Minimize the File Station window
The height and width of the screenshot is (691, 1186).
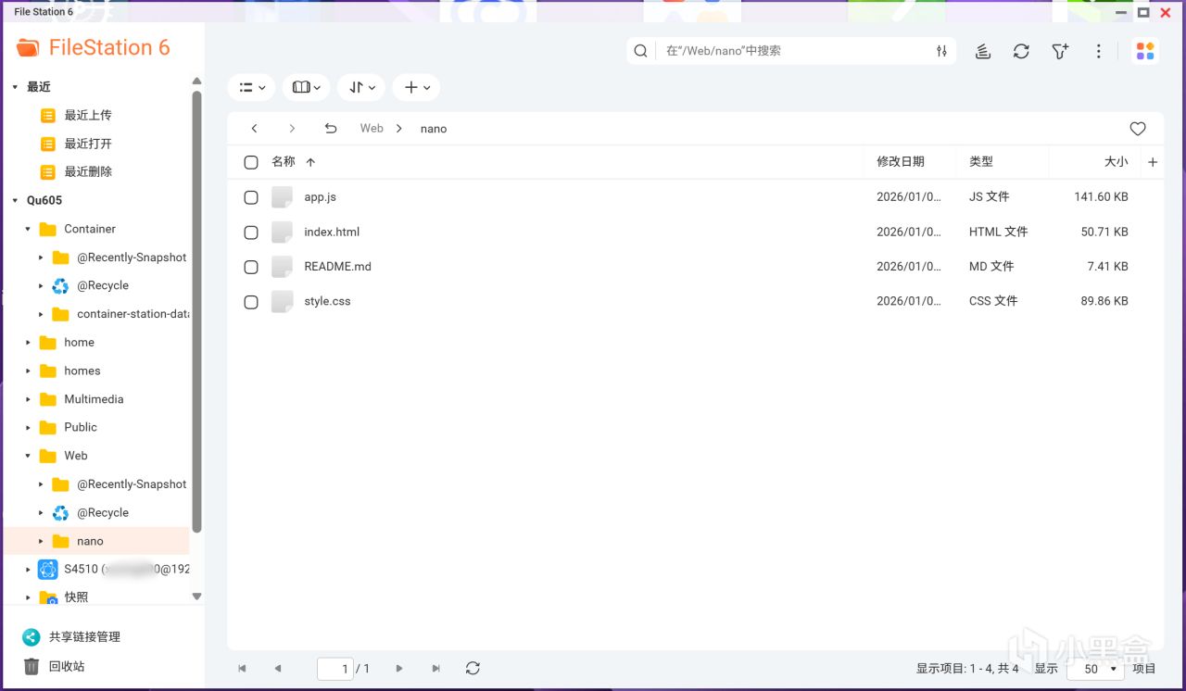[x=1122, y=12]
